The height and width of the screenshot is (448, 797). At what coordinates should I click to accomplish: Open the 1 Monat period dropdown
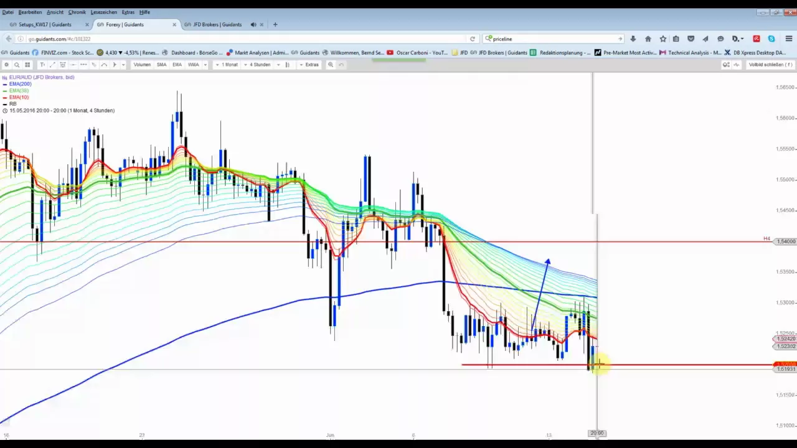(227, 65)
